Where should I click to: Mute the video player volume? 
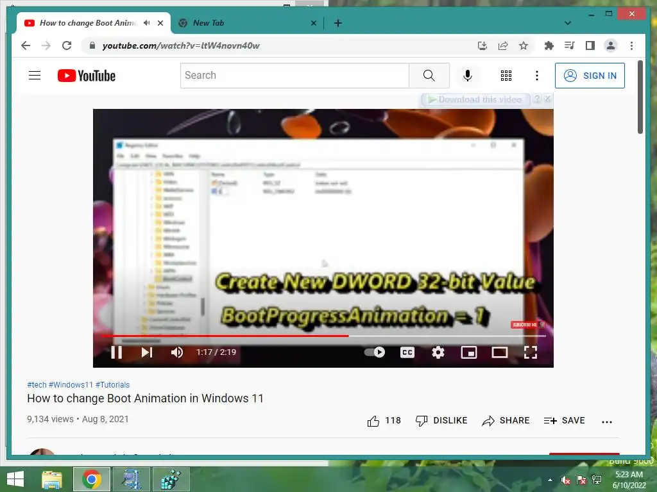point(177,352)
